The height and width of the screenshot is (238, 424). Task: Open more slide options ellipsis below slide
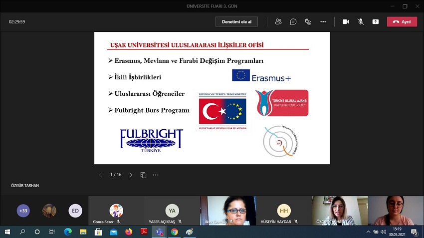tap(156, 175)
